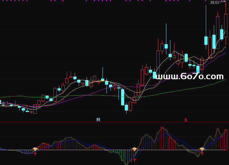Select the latest red candlestick at far right

pyautogui.click(x=226, y=26)
